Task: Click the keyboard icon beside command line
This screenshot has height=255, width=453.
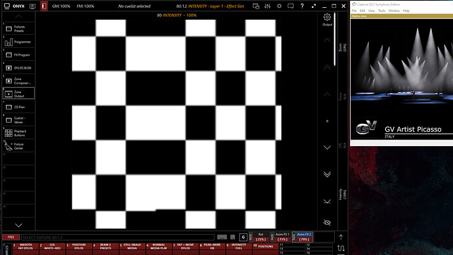Action: pos(222,237)
